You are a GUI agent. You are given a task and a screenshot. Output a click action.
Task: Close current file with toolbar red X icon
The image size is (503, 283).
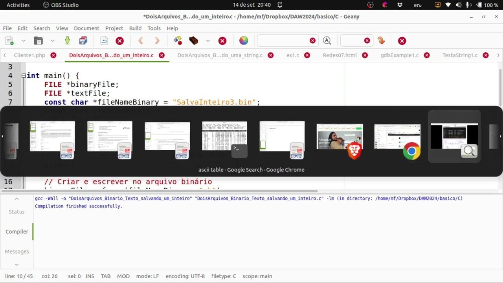point(120,41)
